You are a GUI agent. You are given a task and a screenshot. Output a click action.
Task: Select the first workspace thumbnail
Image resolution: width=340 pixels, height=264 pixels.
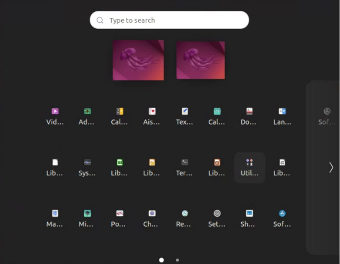(x=138, y=60)
